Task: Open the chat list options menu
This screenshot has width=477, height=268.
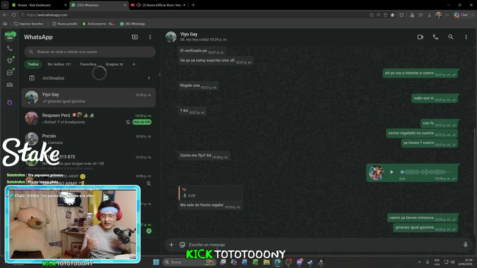Action: tap(150, 37)
